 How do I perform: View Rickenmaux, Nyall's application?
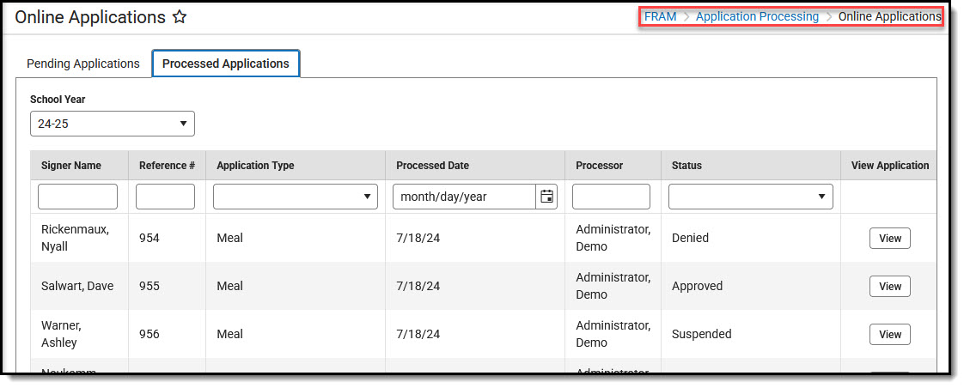pos(889,238)
